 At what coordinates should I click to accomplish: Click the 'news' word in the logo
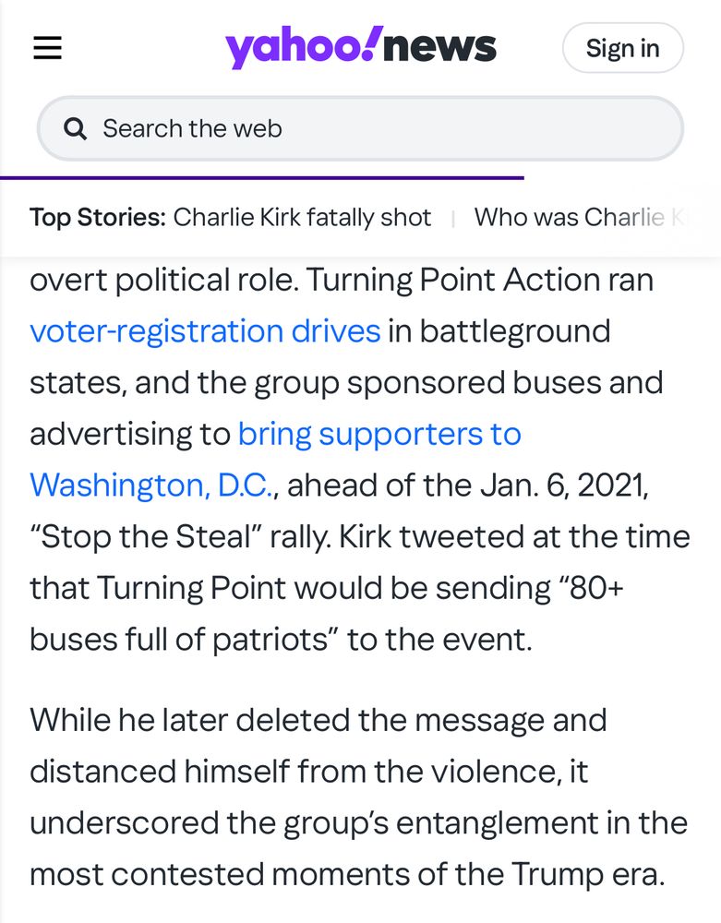[439, 48]
